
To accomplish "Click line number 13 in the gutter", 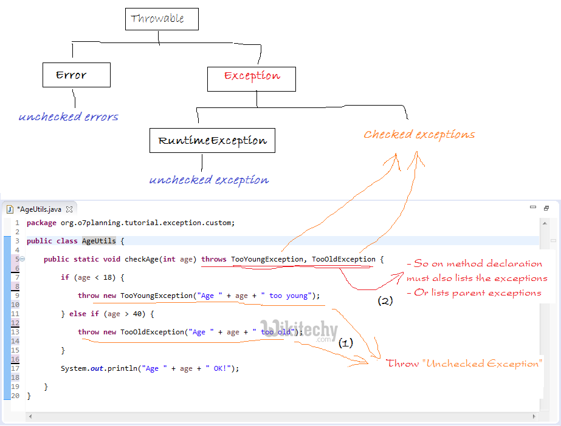I will (16, 332).
